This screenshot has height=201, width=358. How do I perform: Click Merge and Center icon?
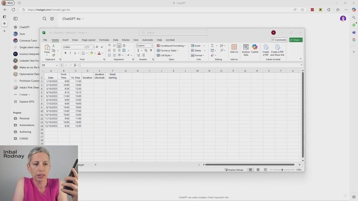(x=124, y=50)
